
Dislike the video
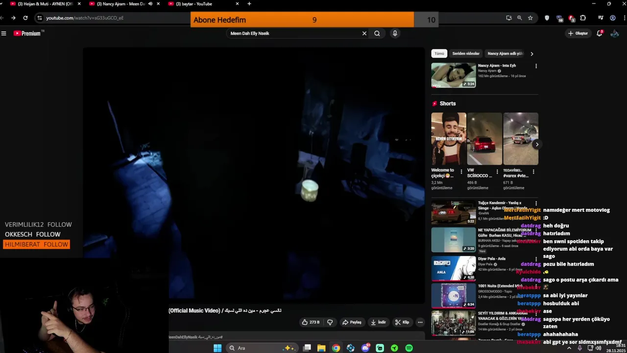[x=330, y=322]
